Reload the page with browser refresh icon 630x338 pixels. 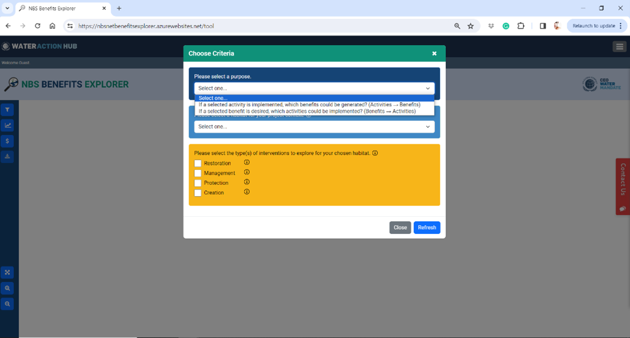pos(37,26)
